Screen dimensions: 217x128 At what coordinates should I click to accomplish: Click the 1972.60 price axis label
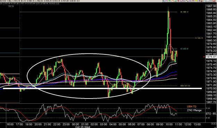(x=211, y=78)
